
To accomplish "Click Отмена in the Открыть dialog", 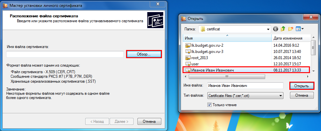I will tap(302, 95).
